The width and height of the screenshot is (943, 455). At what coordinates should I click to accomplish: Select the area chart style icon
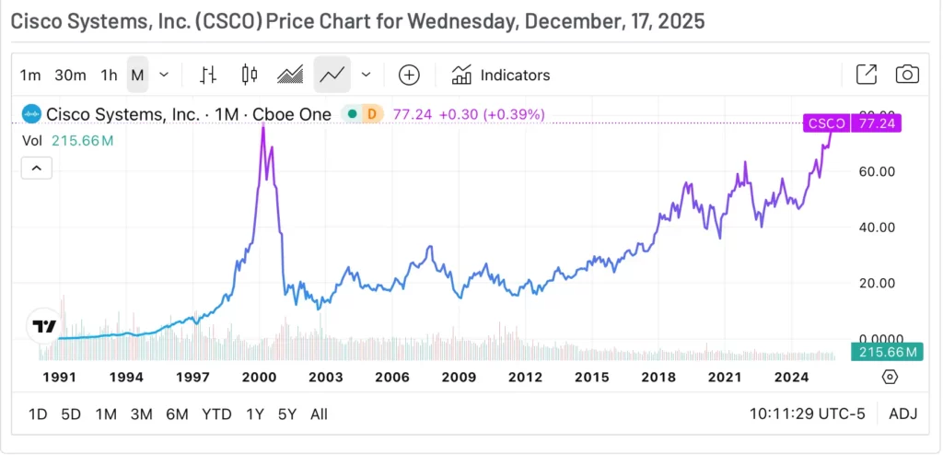click(290, 75)
